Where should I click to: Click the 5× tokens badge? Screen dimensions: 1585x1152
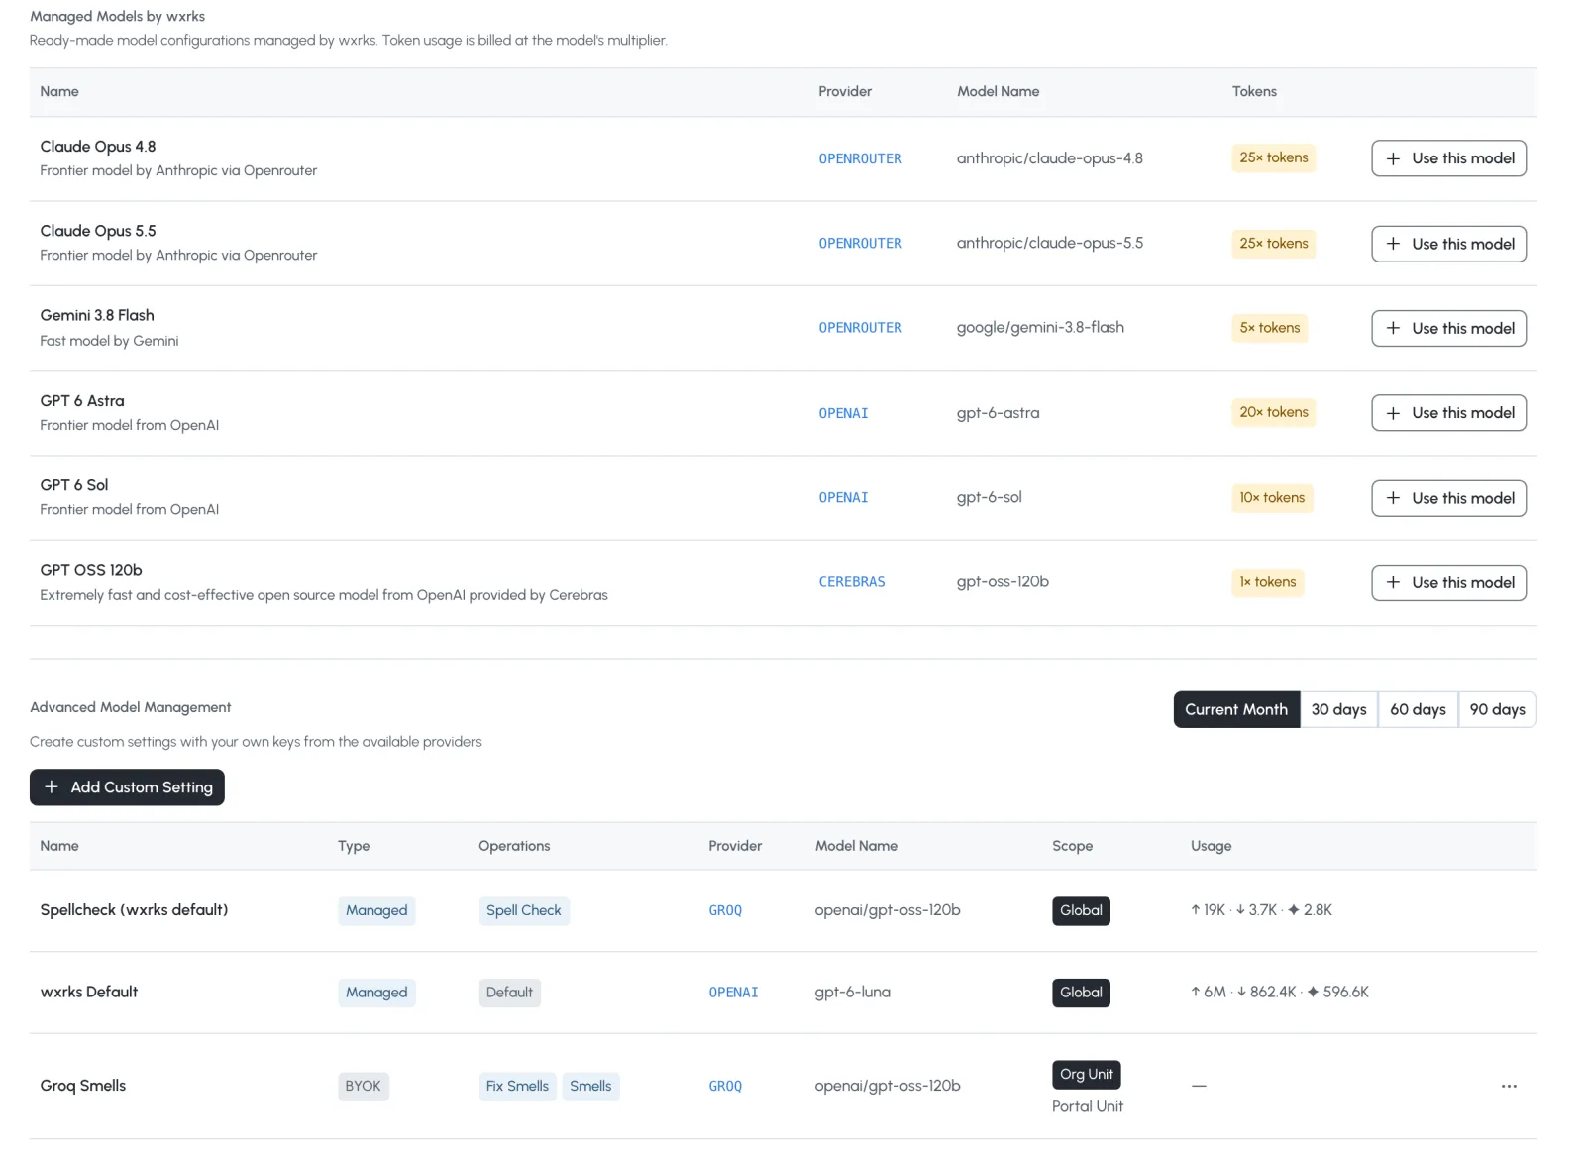click(1270, 328)
